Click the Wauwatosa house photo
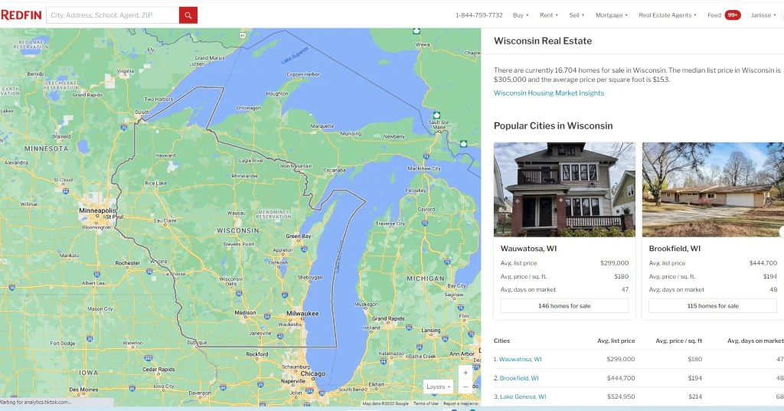 point(564,190)
